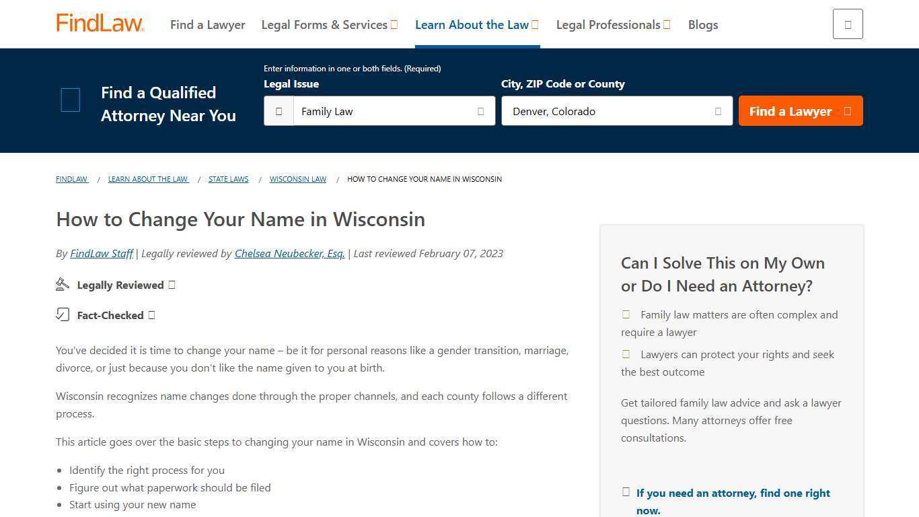Screen dimensions: 919x517
Task: Click the gavel icon beside Legally Reviewed
Action: [62, 284]
